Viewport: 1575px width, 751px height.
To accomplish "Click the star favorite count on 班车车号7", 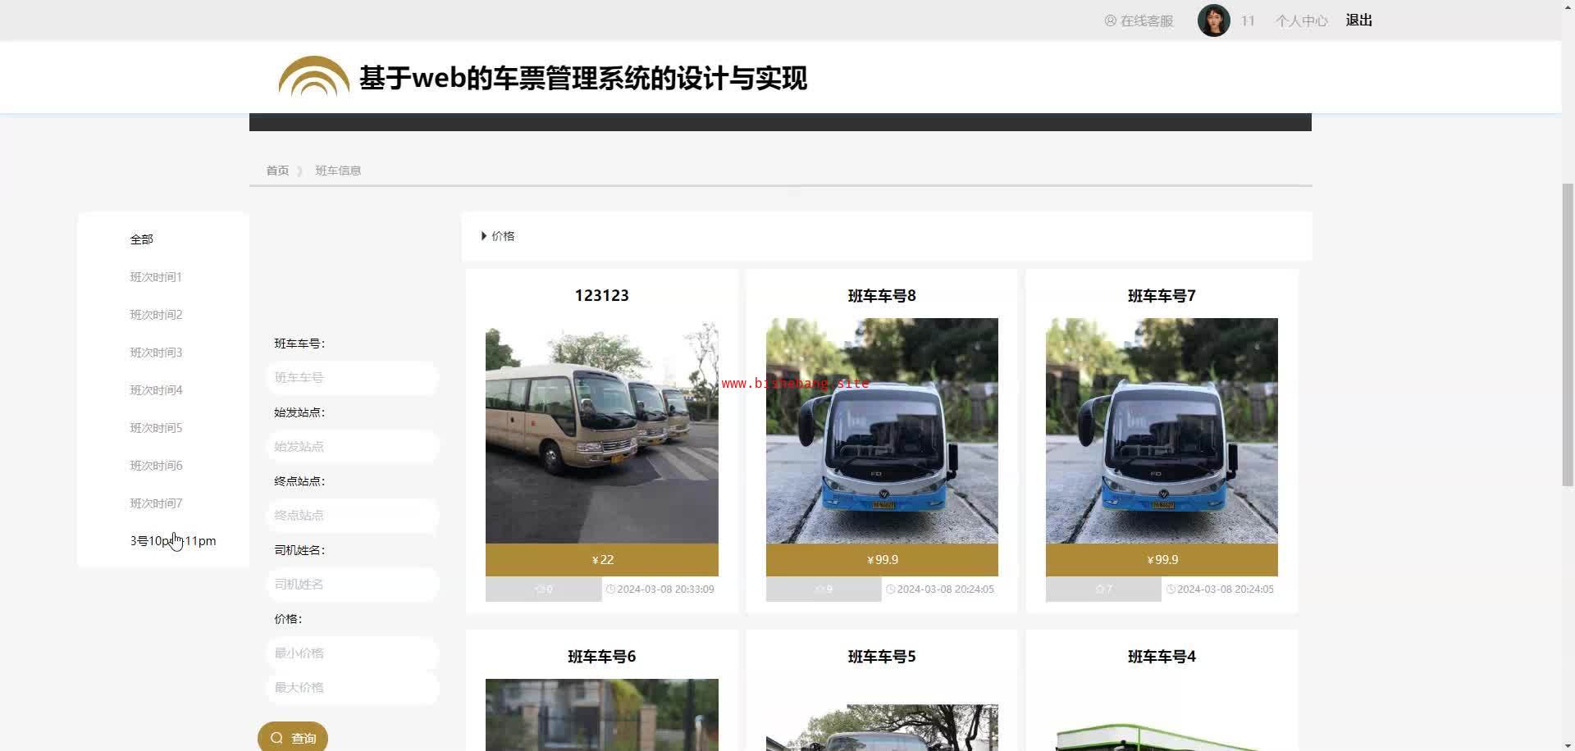I will click(1103, 589).
